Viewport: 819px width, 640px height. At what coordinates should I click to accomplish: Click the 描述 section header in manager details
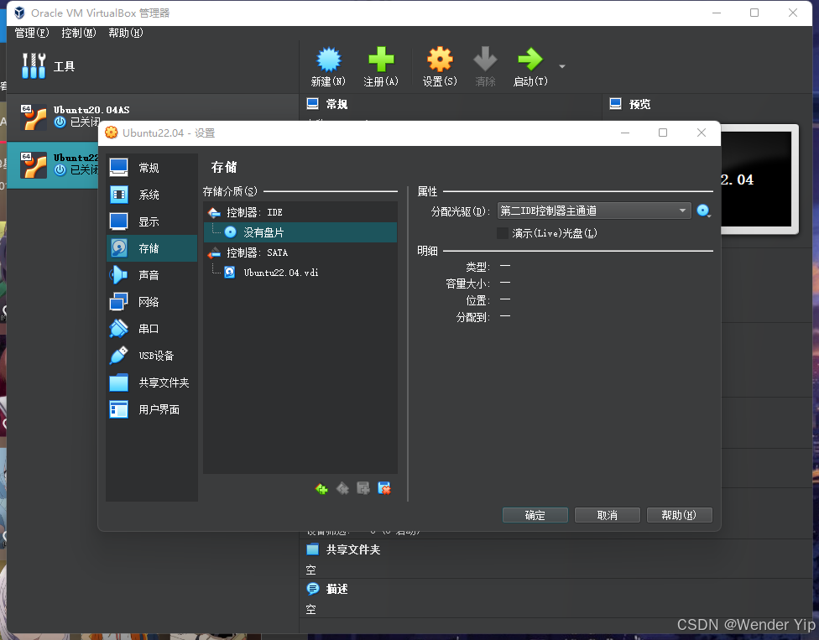point(336,589)
